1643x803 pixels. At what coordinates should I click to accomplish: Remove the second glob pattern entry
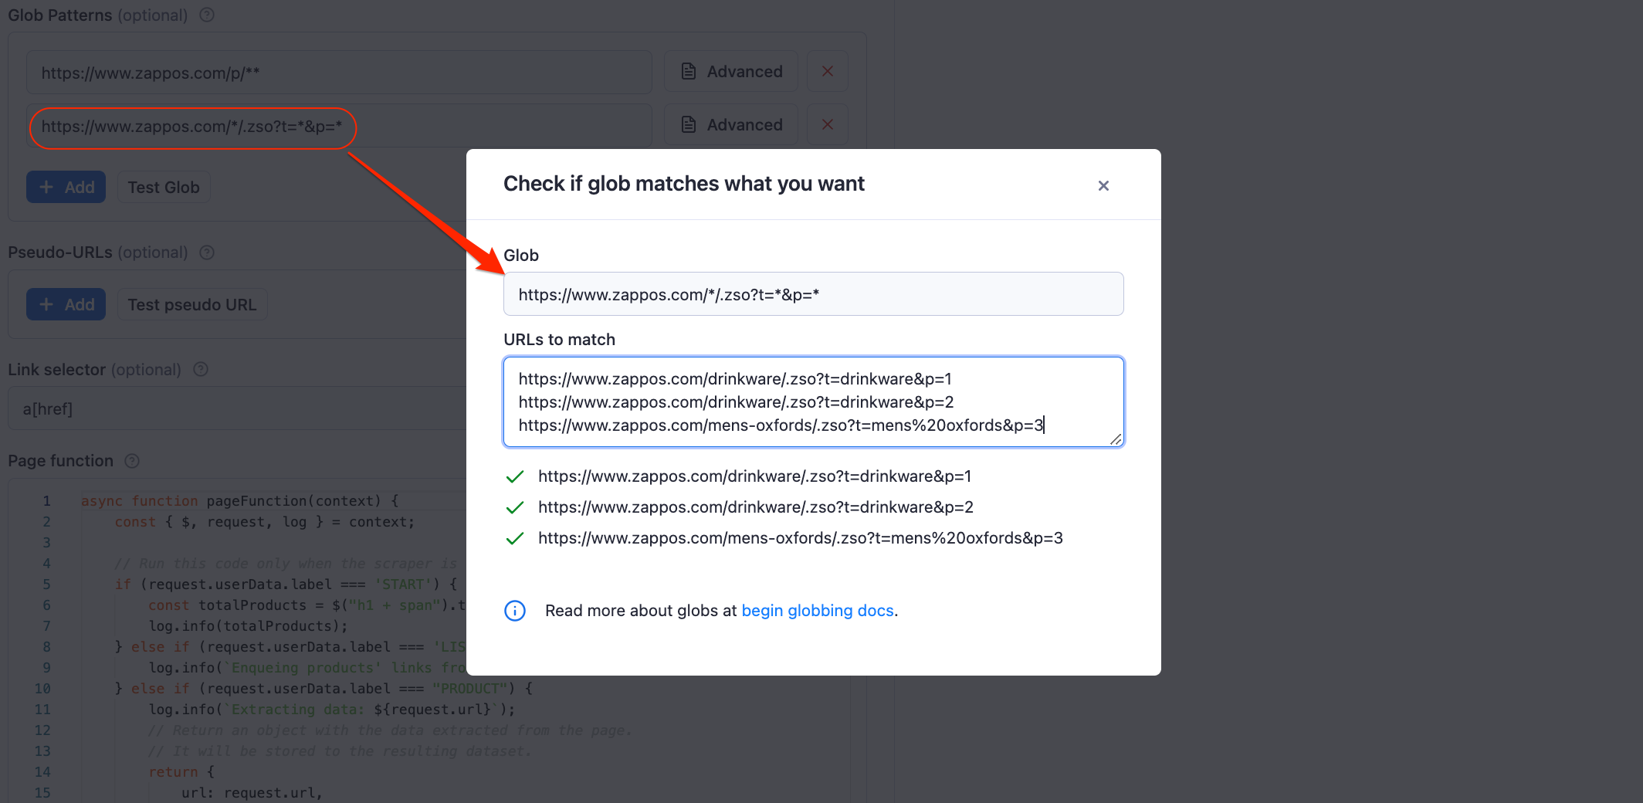pos(827,124)
